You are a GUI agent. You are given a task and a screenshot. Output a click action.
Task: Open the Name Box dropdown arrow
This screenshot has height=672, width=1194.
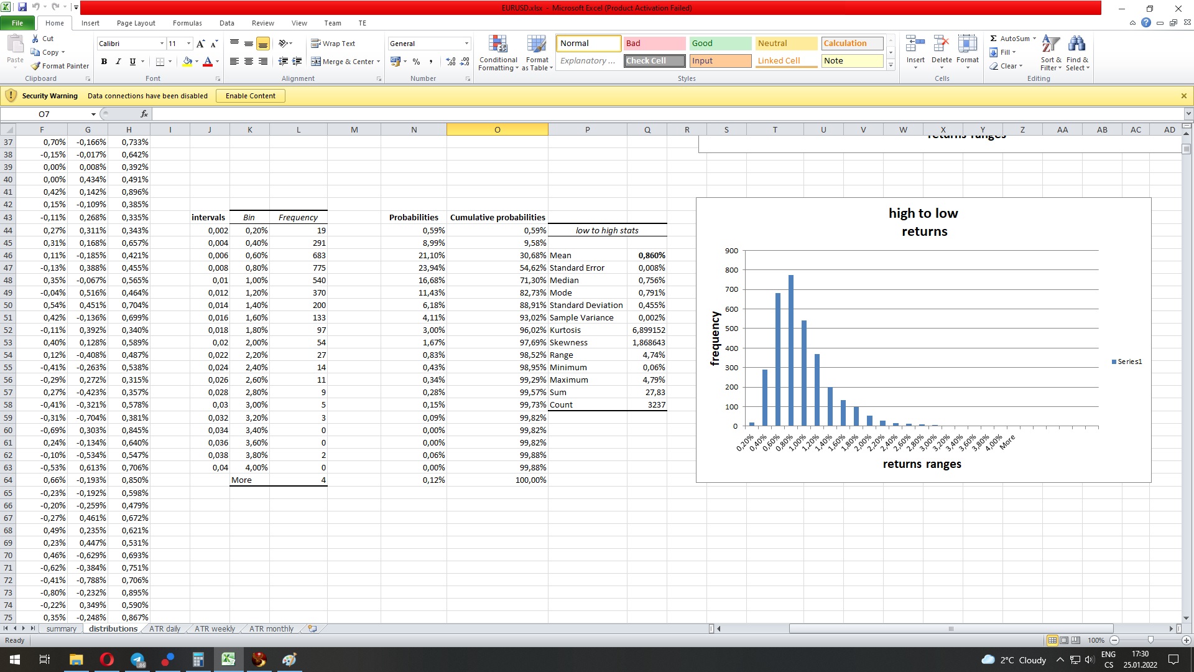(93, 114)
